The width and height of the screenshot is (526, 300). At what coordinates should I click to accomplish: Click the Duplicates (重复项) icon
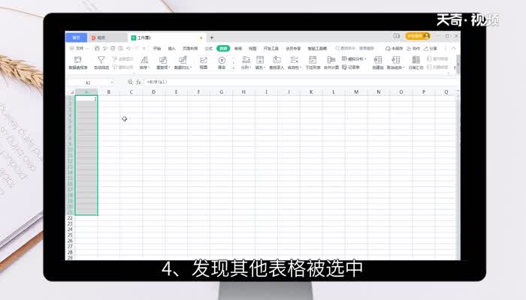(x=163, y=60)
